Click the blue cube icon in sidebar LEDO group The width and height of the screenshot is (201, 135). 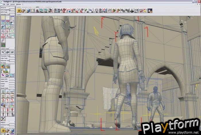(x=12, y=130)
